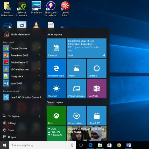The image size is (149, 149).
Task: Open the Money stocks tile showing DOW
Action: tap(56, 134)
